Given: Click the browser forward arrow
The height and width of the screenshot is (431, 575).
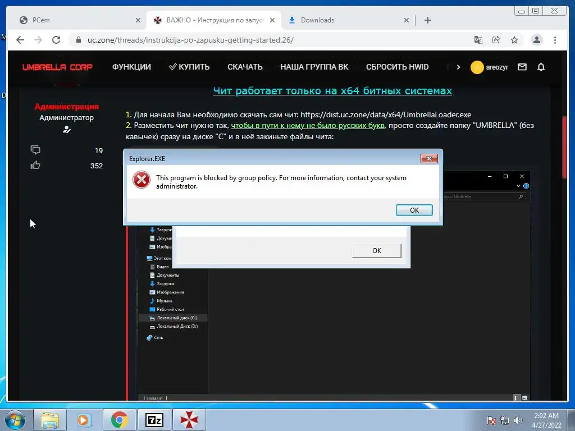Looking at the screenshot, I should (x=38, y=40).
